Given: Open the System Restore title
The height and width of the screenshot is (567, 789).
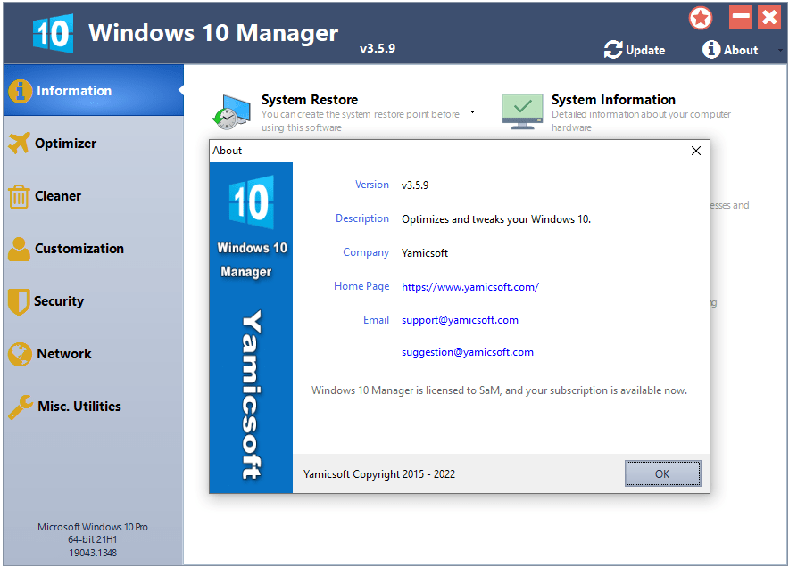Looking at the screenshot, I should tap(310, 100).
